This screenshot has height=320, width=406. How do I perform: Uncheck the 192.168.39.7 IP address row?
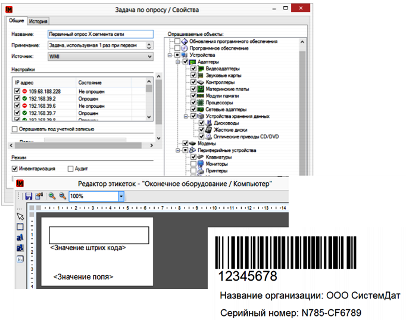[17, 113]
